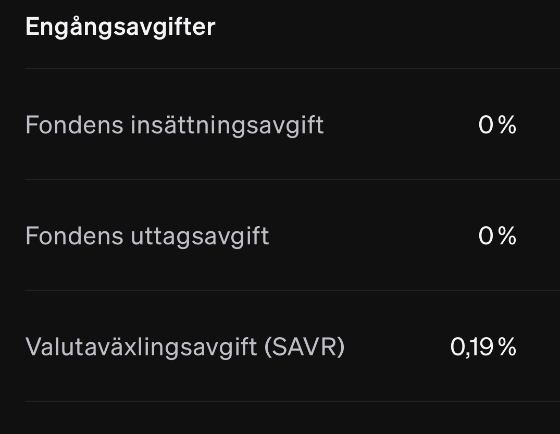The width and height of the screenshot is (560, 434).
Task: Click the Engångsavgifter section heading
Action: [120, 27]
